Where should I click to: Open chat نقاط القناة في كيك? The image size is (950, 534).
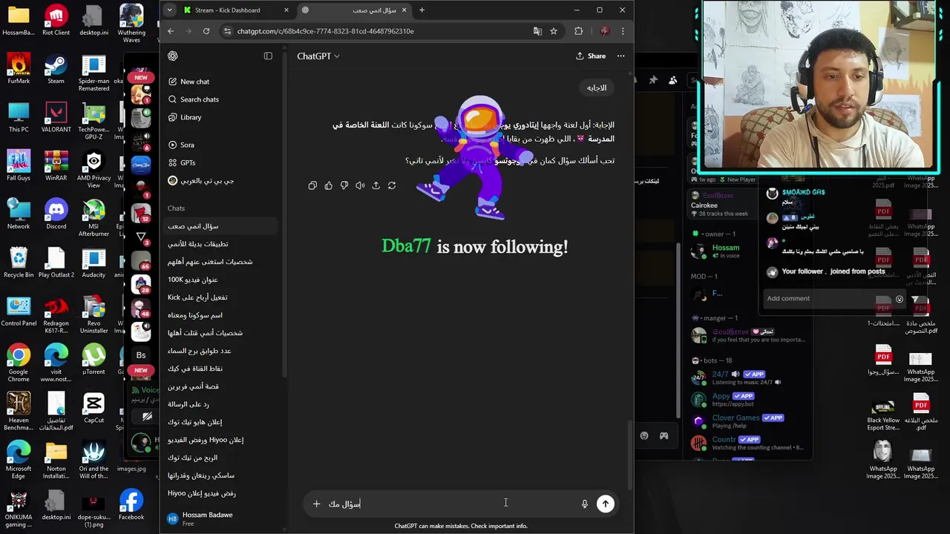(x=222, y=369)
